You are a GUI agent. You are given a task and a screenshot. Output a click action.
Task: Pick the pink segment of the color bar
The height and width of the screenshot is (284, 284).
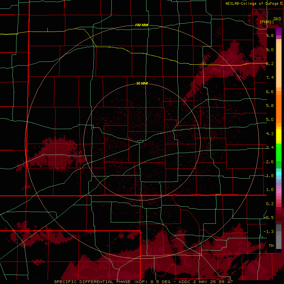pos(279,191)
